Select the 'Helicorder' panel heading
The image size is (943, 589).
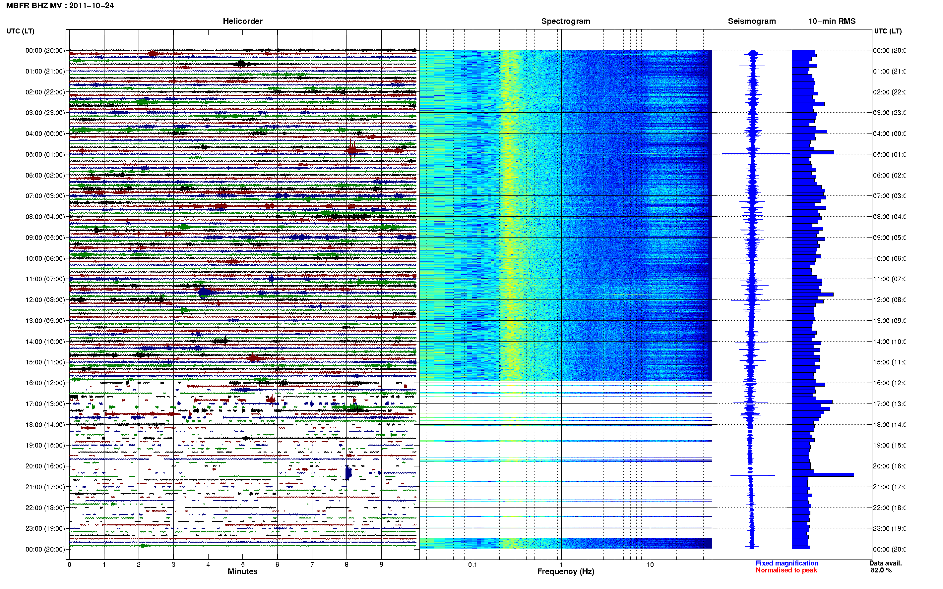click(242, 22)
